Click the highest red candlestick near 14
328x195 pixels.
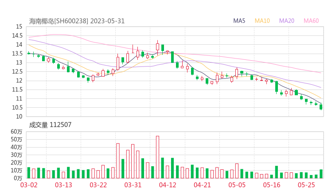pyautogui.click(x=157, y=47)
